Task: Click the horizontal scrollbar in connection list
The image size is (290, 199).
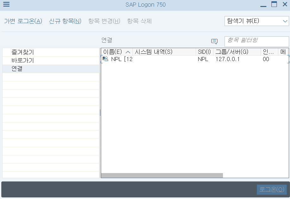Action: [162, 175]
